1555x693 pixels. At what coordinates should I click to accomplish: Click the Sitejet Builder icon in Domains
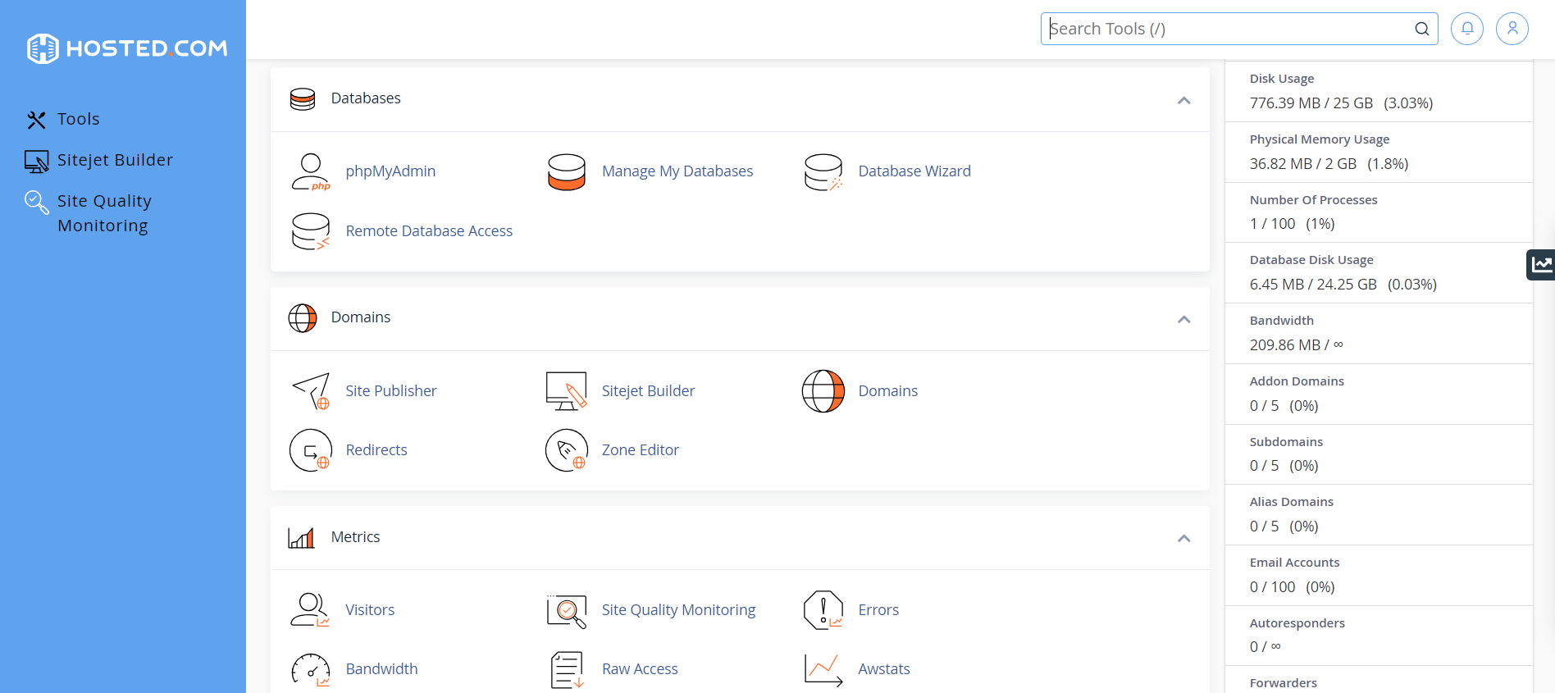[567, 391]
